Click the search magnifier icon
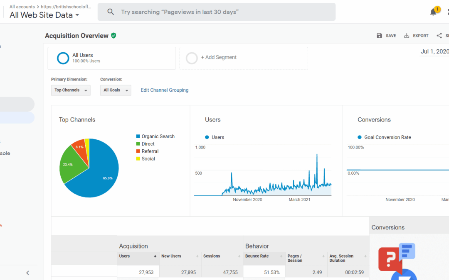This screenshot has width=449, height=280. click(x=111, y=12)
